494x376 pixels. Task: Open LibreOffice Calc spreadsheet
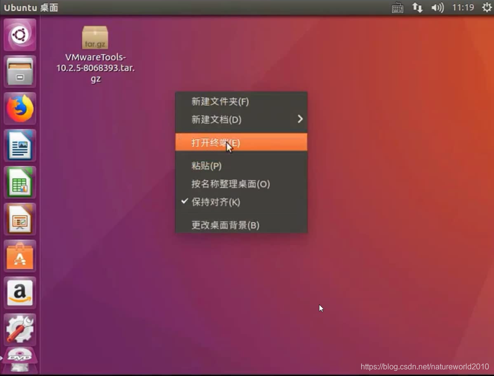pyautogui.click(x=20, y=182)
